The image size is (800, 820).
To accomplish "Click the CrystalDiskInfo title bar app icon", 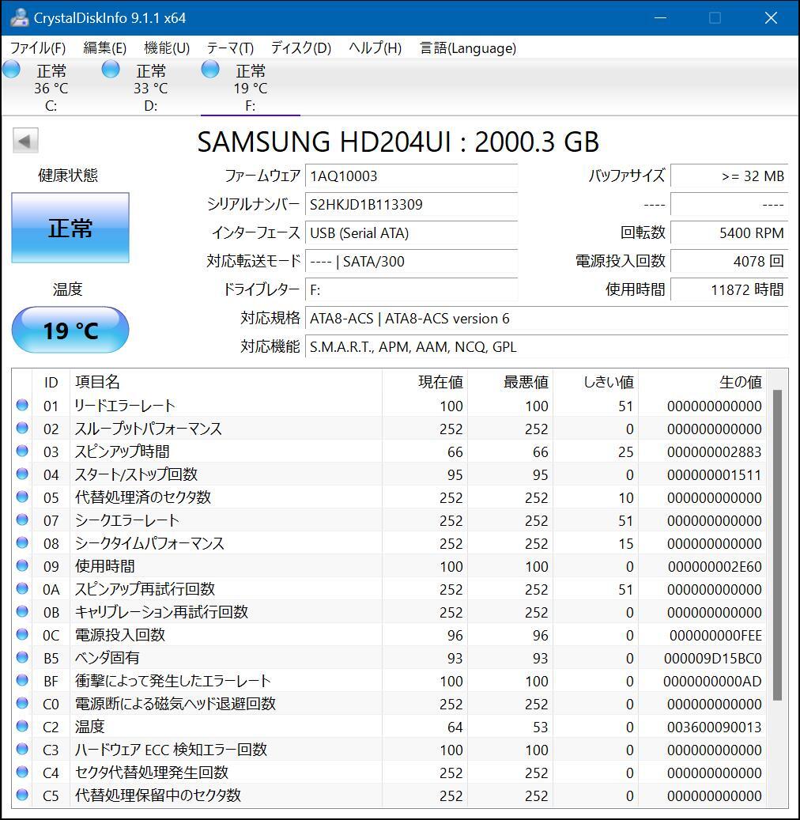I will pos(19,17).
